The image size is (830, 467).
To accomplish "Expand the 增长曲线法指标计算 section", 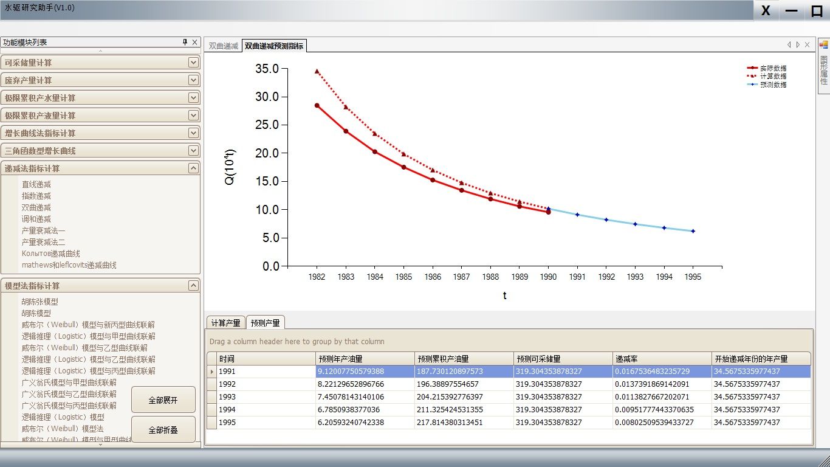I will 193,133.
